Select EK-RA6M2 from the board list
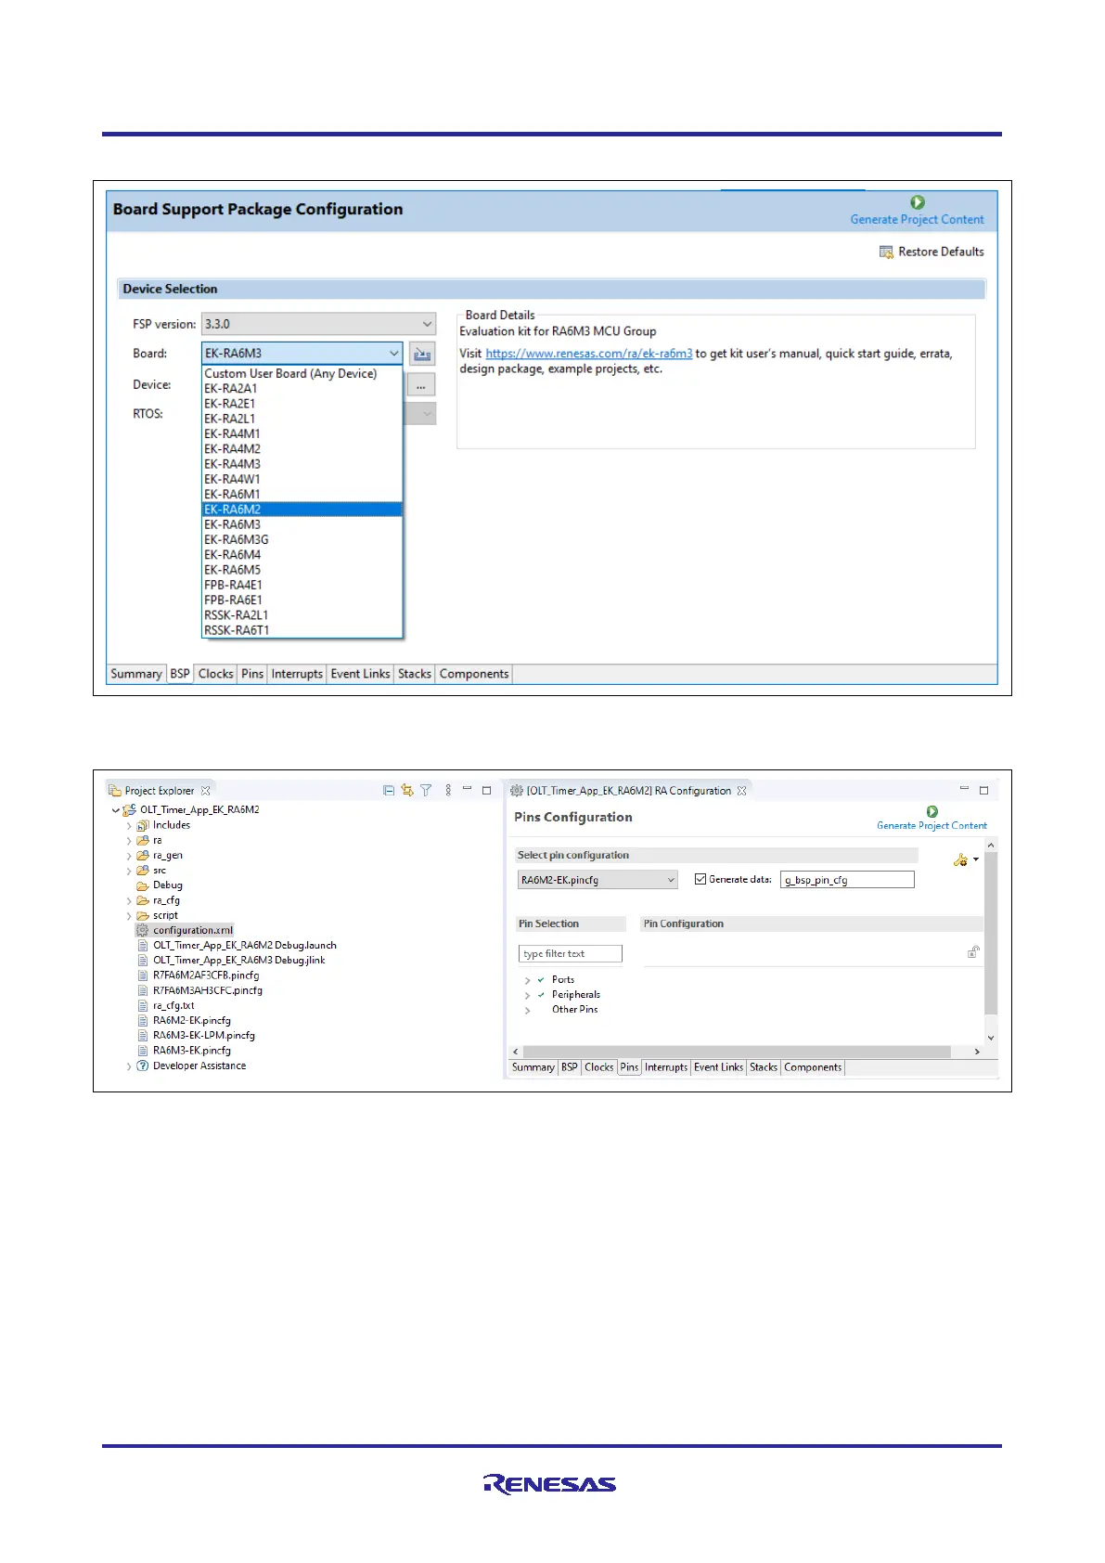Viewport: 1105px width, 1563px height. 302,510
